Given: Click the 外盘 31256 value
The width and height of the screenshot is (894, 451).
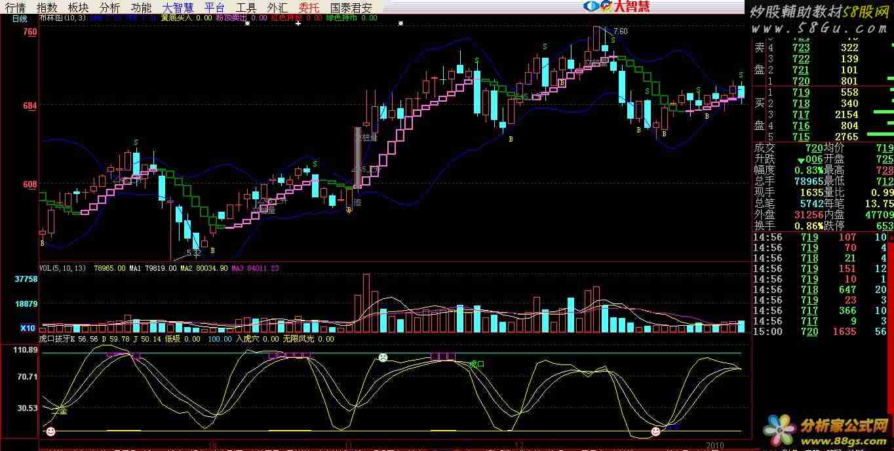Looking at the screenshot, I should 808,215.
